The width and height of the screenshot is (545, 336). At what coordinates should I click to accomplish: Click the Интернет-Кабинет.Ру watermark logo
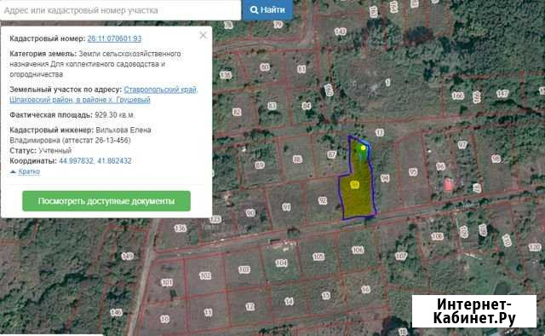click(x=474, y=311)
